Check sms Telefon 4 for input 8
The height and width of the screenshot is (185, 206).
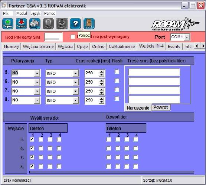pyautogui.click(x=59, y=166)
